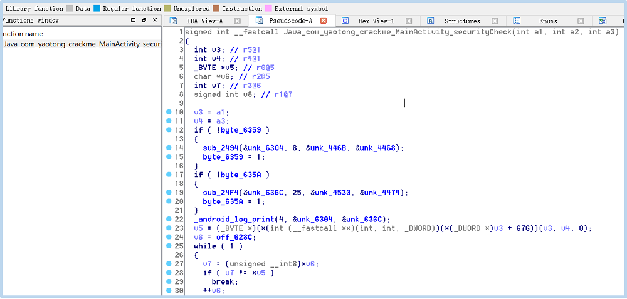Click the Library function legend color swatch

pyautogui.click(x=70, y=8)
